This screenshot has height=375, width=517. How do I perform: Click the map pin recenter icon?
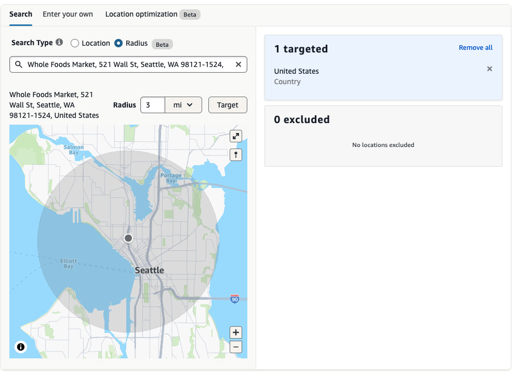[236, 154]
